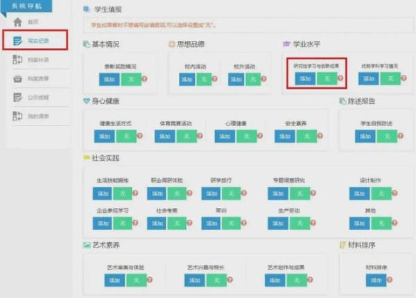The image size is (416, 298).
Task: Mark 其他 under 社会实践 as 无
Action: tap(383, 223)
